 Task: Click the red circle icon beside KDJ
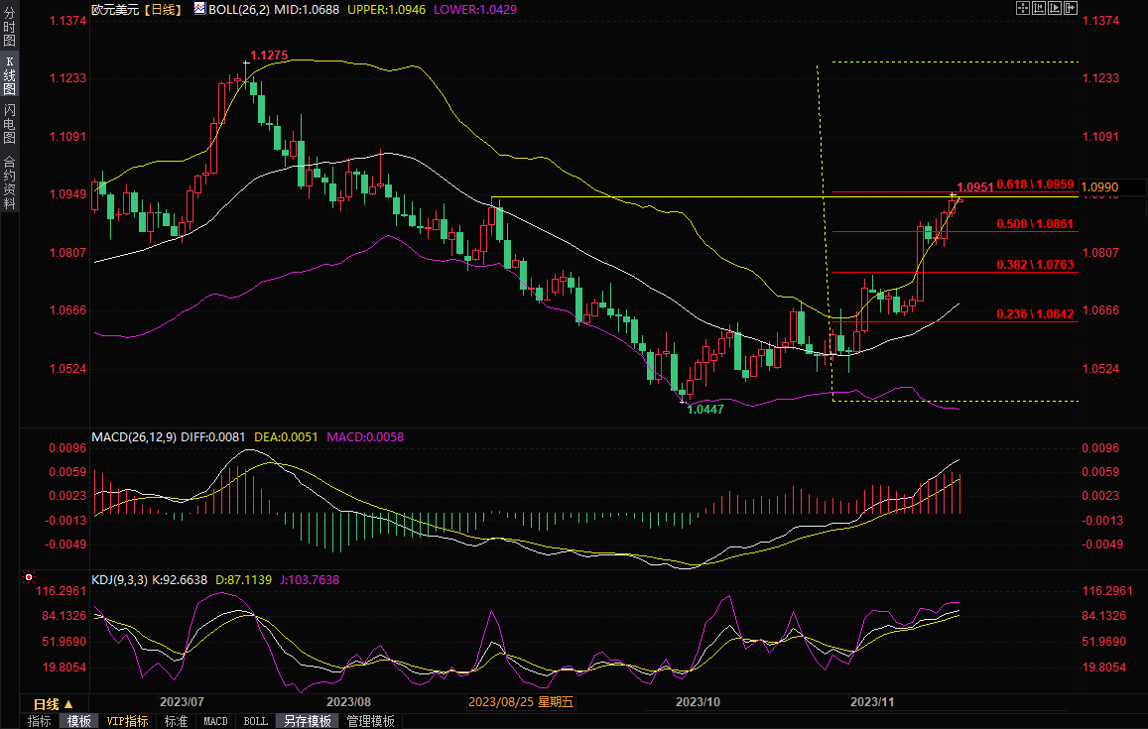(x=28, y=576)
